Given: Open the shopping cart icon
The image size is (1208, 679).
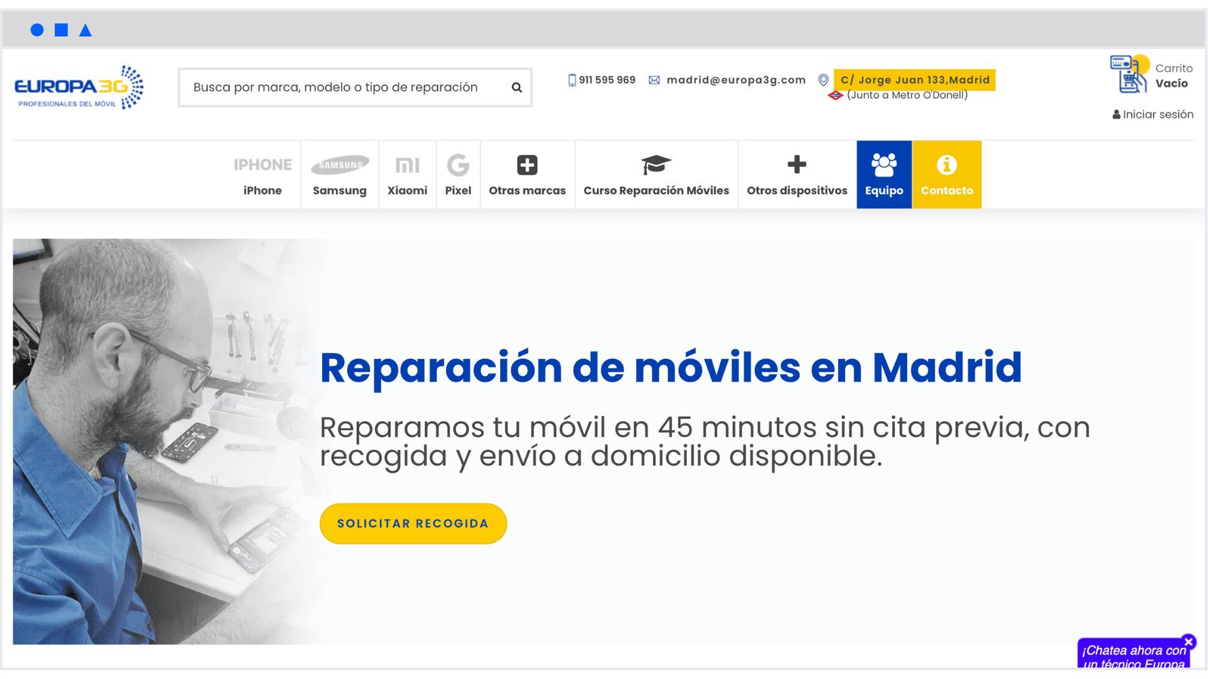Looking at the screenshot, I should click(x=1129, y=74).
